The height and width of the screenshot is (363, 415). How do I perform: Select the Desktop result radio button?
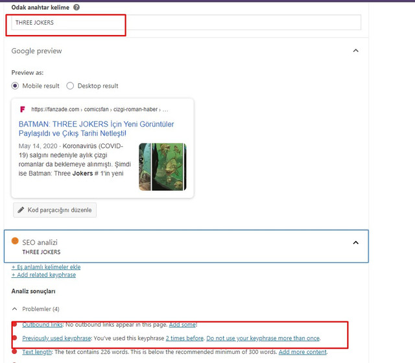[x=70, y=86]
